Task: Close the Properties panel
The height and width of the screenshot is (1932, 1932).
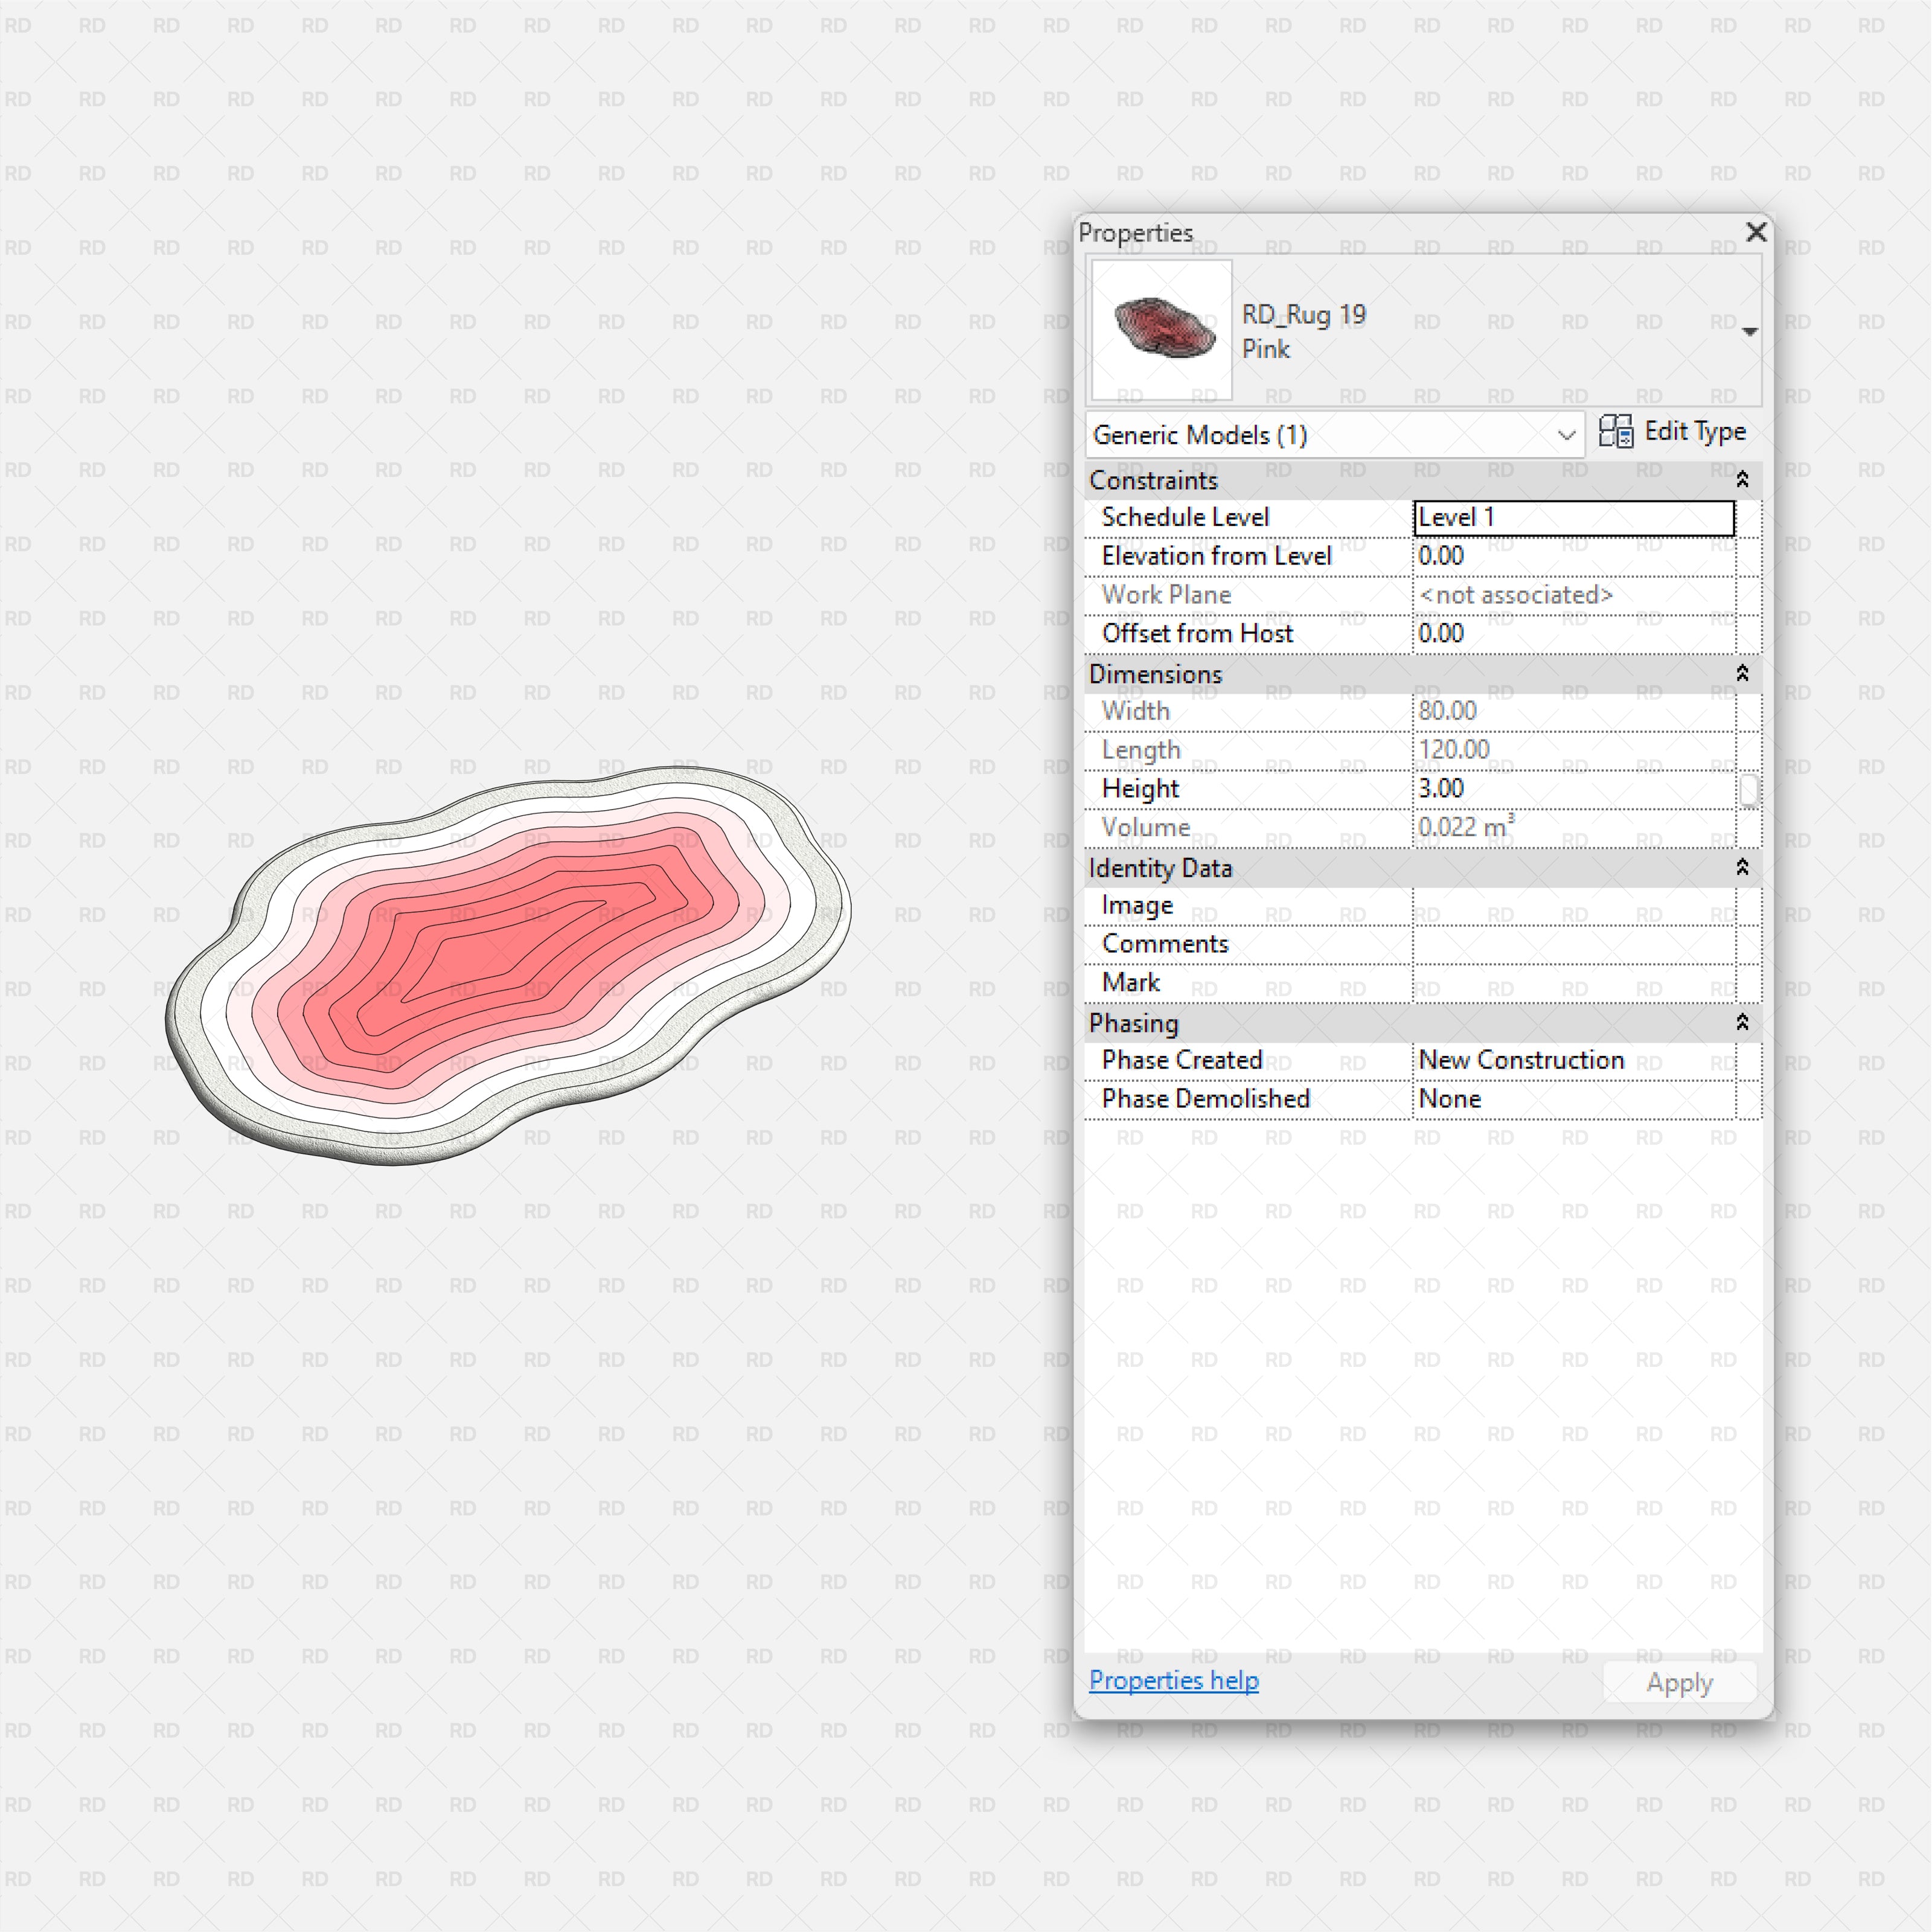Action: pos(1755,232)
